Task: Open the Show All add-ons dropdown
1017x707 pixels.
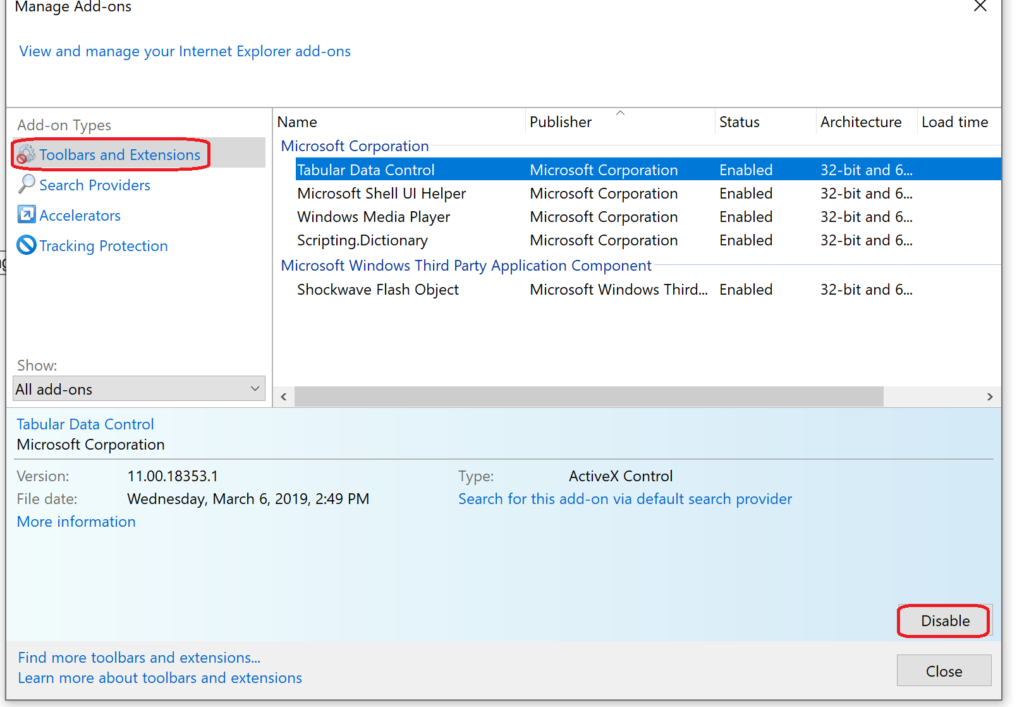Action: 139,389
